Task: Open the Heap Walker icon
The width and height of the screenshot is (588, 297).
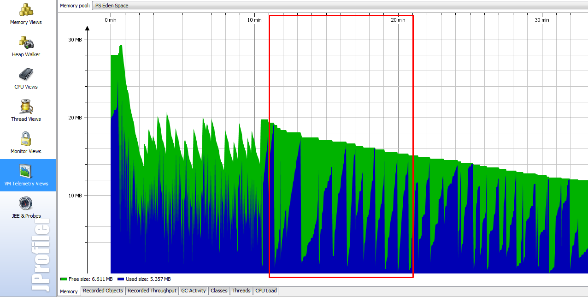Action: pos(26,42)
